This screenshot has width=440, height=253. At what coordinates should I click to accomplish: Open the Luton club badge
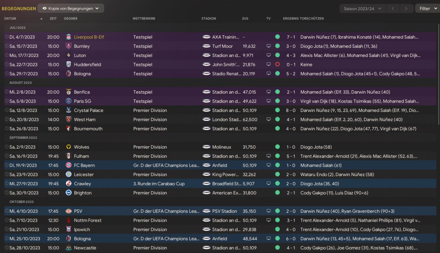[69, 55]
